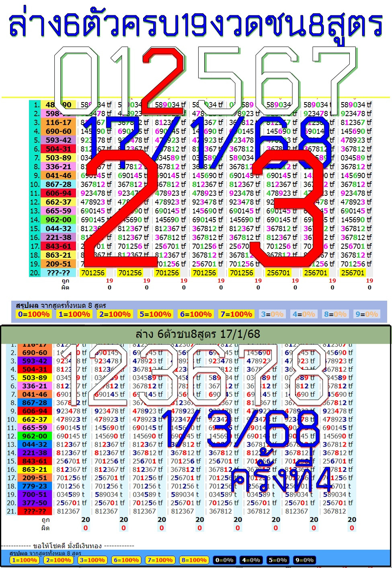The image size is (392, 568).
Task: Select row label 863-21 in upper table
Action: (x=58, y=255)
